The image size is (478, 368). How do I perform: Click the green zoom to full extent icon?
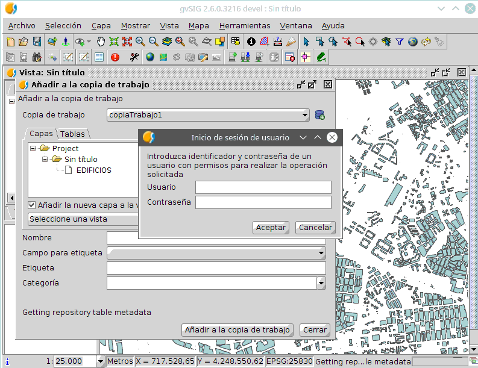tap(114, 42)
